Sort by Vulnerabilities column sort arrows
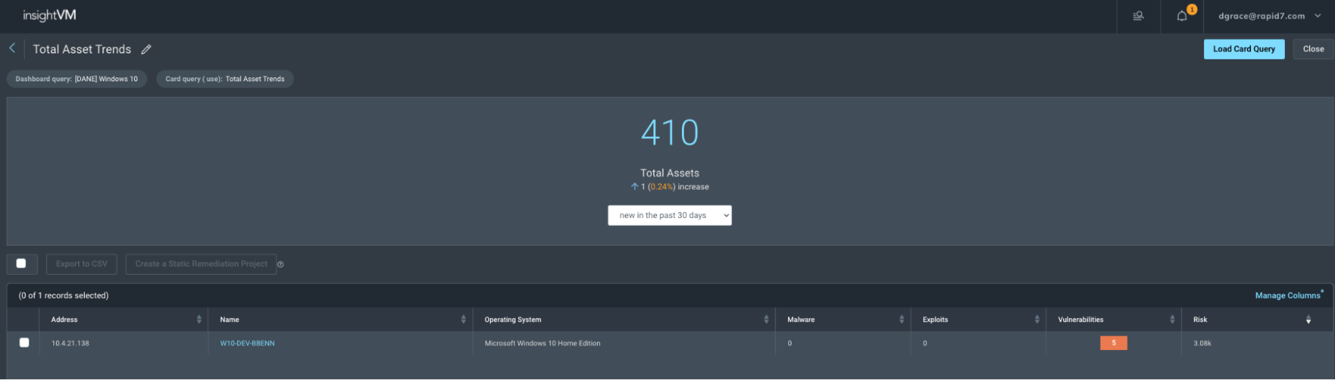The width and height of the screenshot is (1335, 380). [1172, 319]
